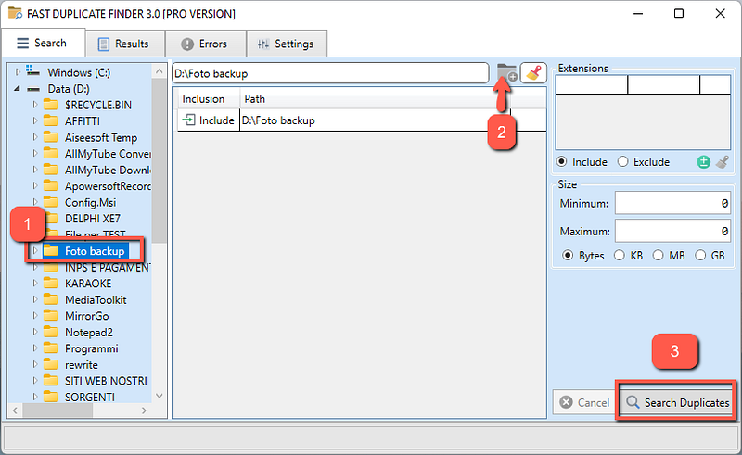Viewport: 742px width, 455px height.
Task: Select the Include extensions radio button
Action: click(561, 162)
